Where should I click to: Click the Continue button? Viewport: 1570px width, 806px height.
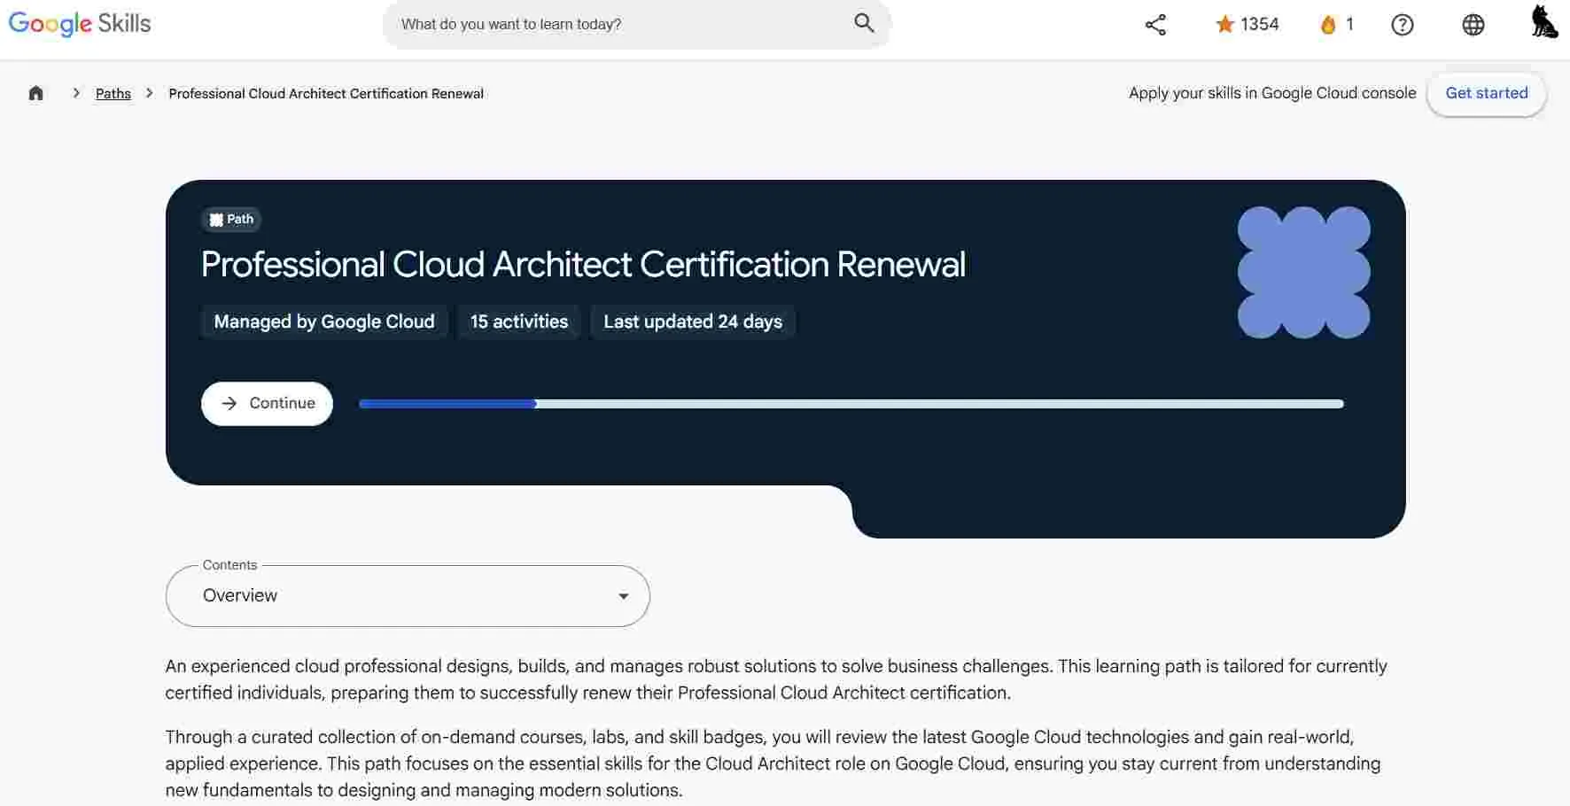pyautogui.click(x=267, y=403)
